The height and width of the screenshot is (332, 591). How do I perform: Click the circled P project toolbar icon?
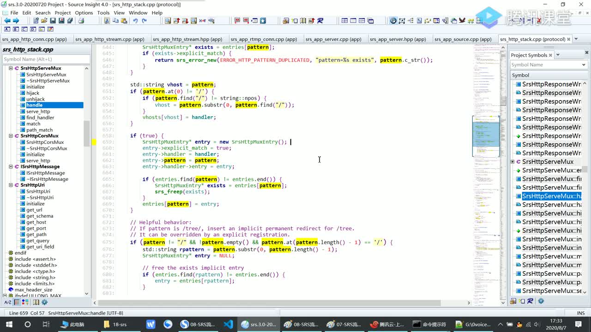click(x=393, y=21)
